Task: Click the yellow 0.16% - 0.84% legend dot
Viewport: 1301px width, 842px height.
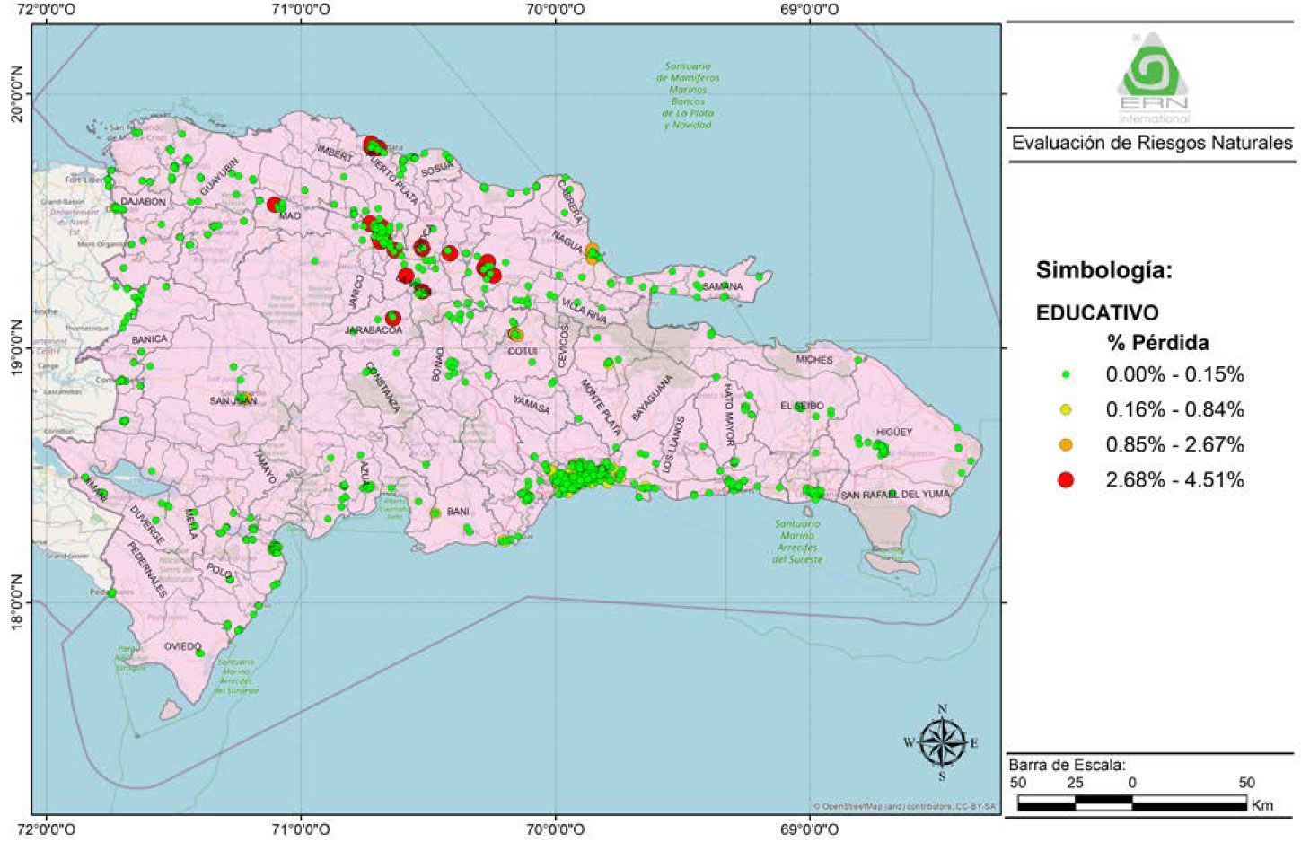Action: point(1066,409)
